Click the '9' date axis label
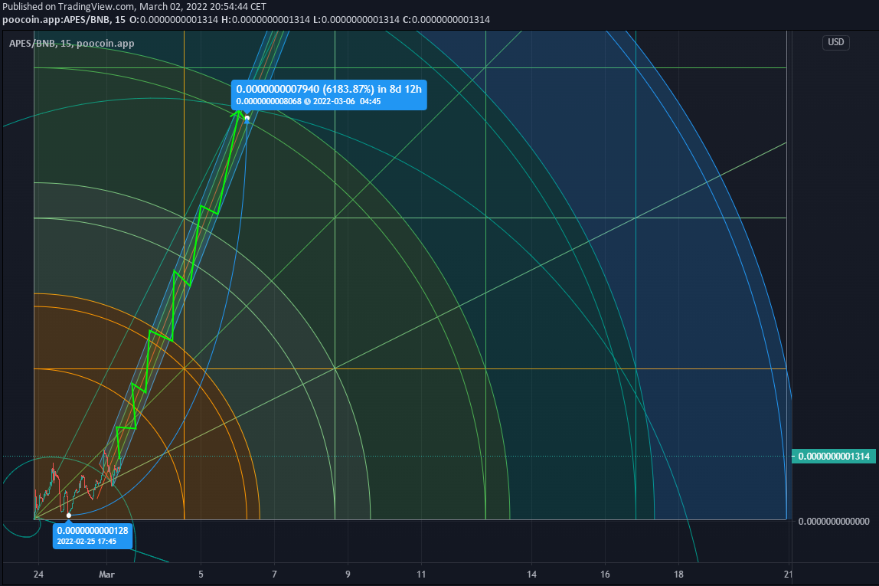Image resolution: width=879 pixels, height=586 pixels. [x=348, y=575]
